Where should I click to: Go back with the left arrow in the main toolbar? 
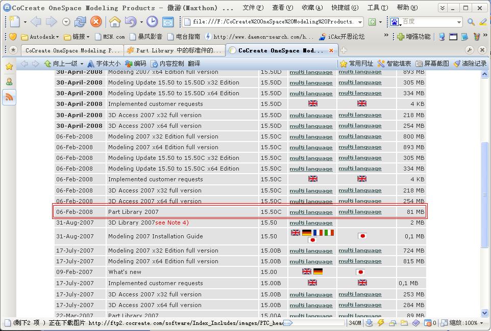(x=36, y=21)
